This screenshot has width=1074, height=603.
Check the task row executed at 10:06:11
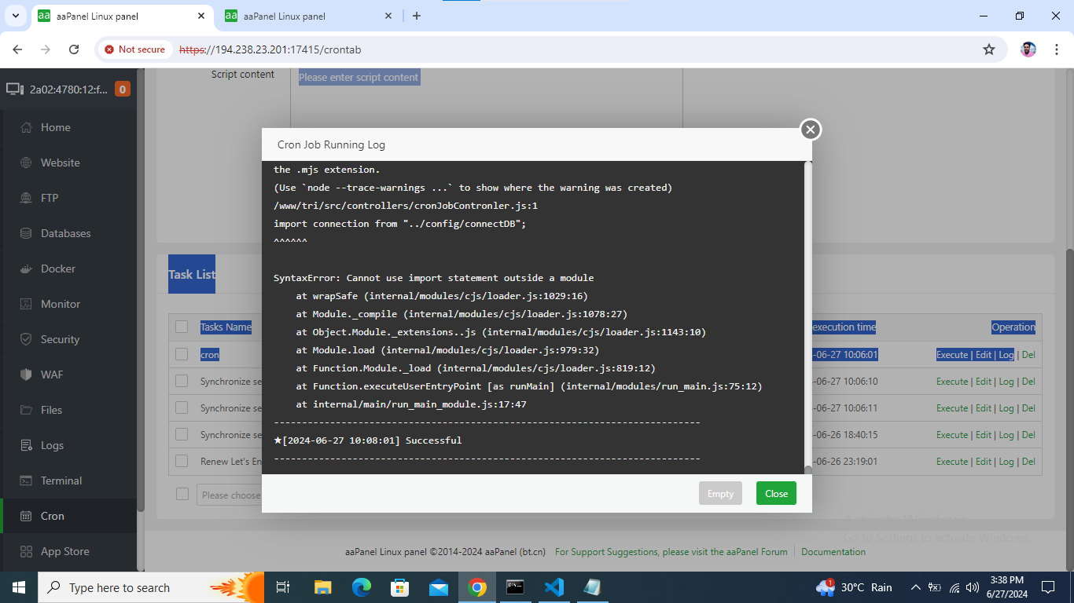tap(182, 407)
